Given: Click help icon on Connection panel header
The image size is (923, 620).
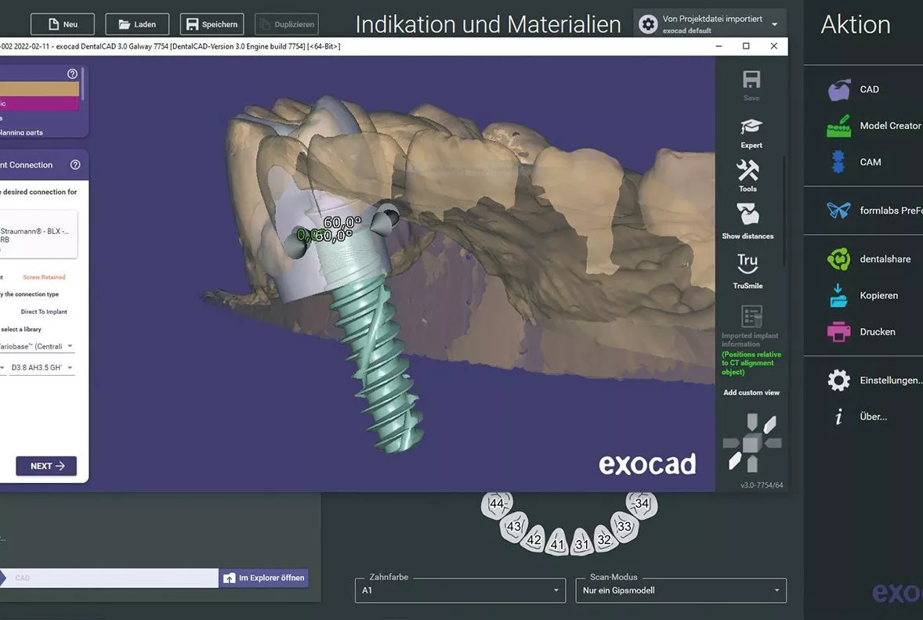Looking at the screenshot, I should pos(75,164).
